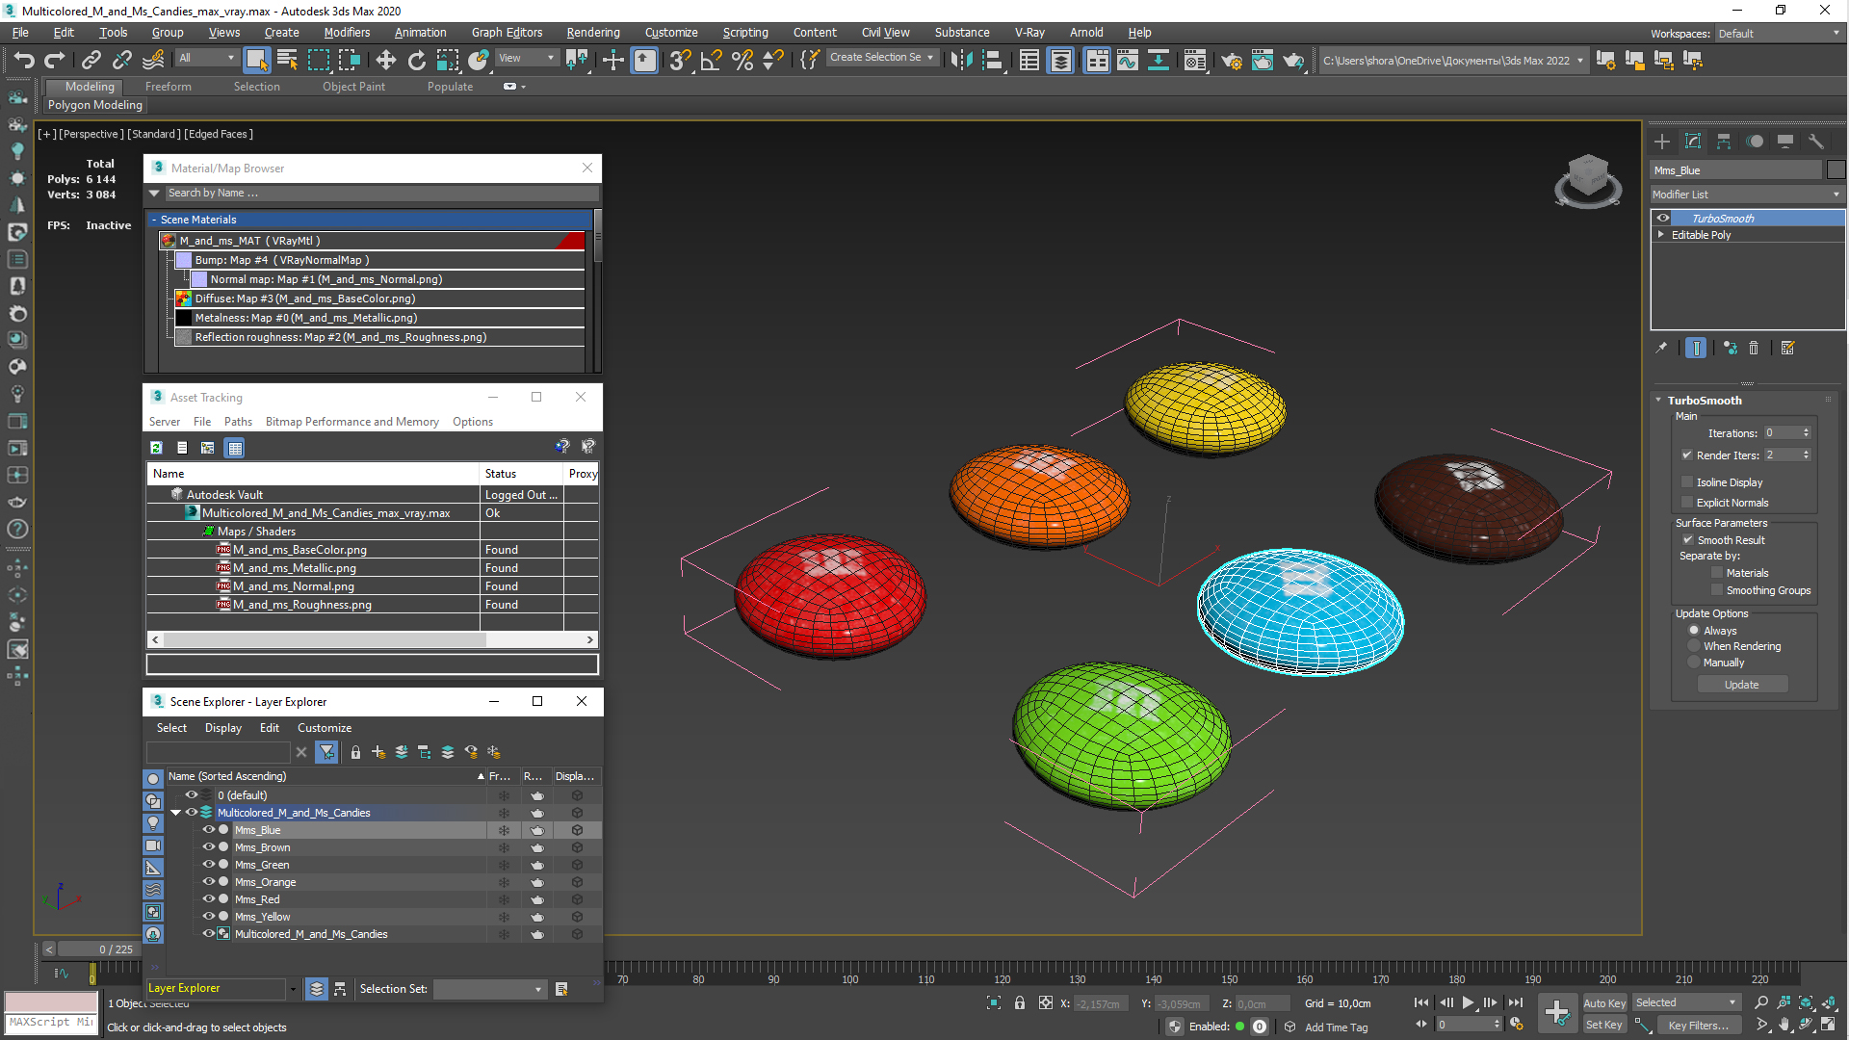
Task: Refresh the Asset Tracking list
Action: click(x=156, y=448)
